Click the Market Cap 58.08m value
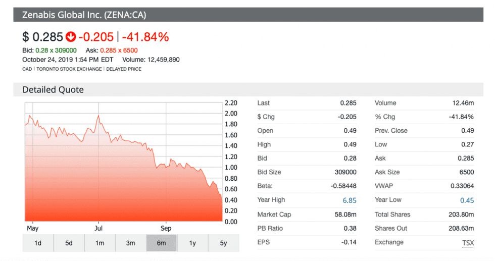 click(346, 215)
